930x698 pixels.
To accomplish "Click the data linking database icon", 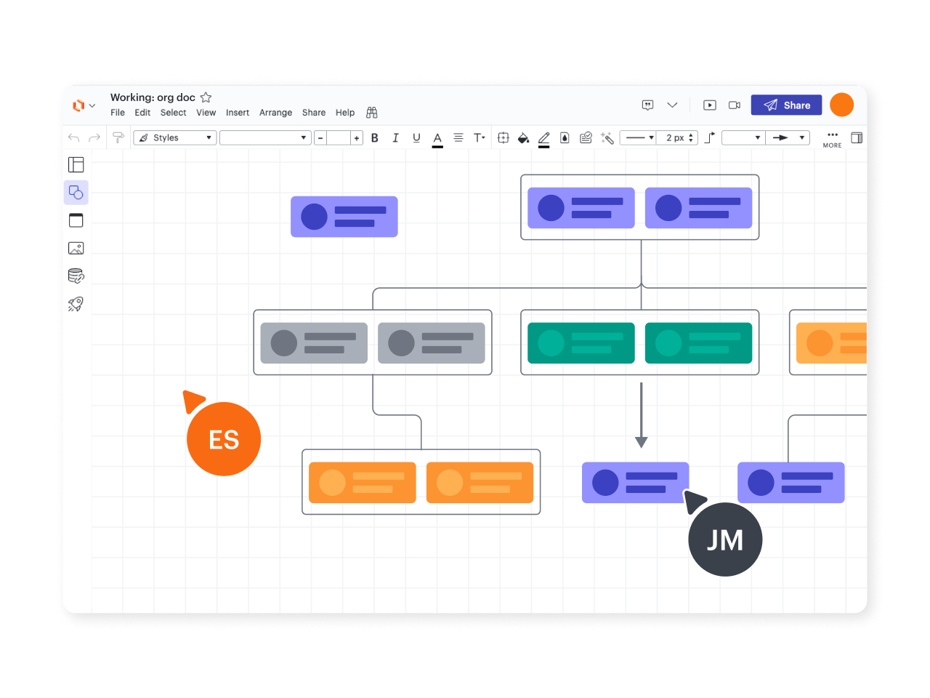I will pos(76,276).
